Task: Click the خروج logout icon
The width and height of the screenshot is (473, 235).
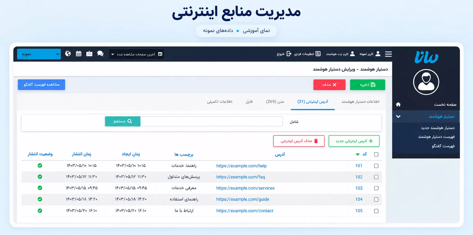Action: click(x=289, y=54)
